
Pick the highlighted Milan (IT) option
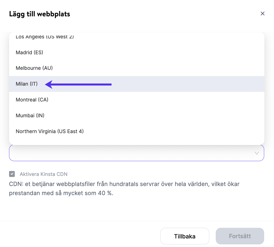[27, 84]
